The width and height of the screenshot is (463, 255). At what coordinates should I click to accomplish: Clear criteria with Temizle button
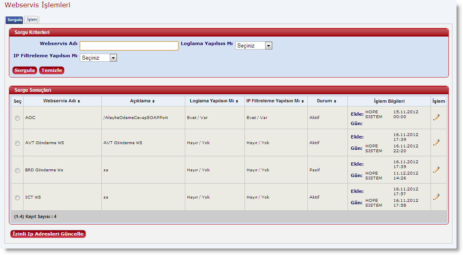[51, 70]
